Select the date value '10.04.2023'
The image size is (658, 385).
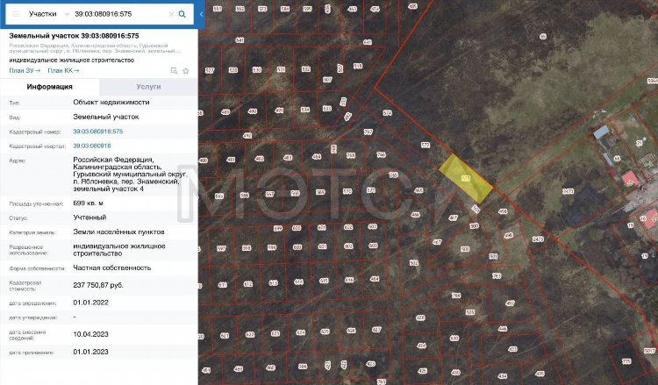click(x=90, y=335)
